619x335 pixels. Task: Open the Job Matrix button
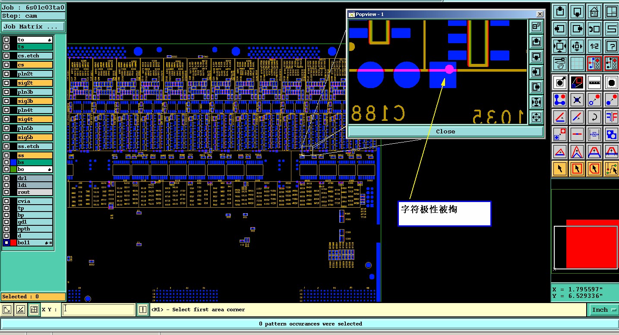(33, 26)
